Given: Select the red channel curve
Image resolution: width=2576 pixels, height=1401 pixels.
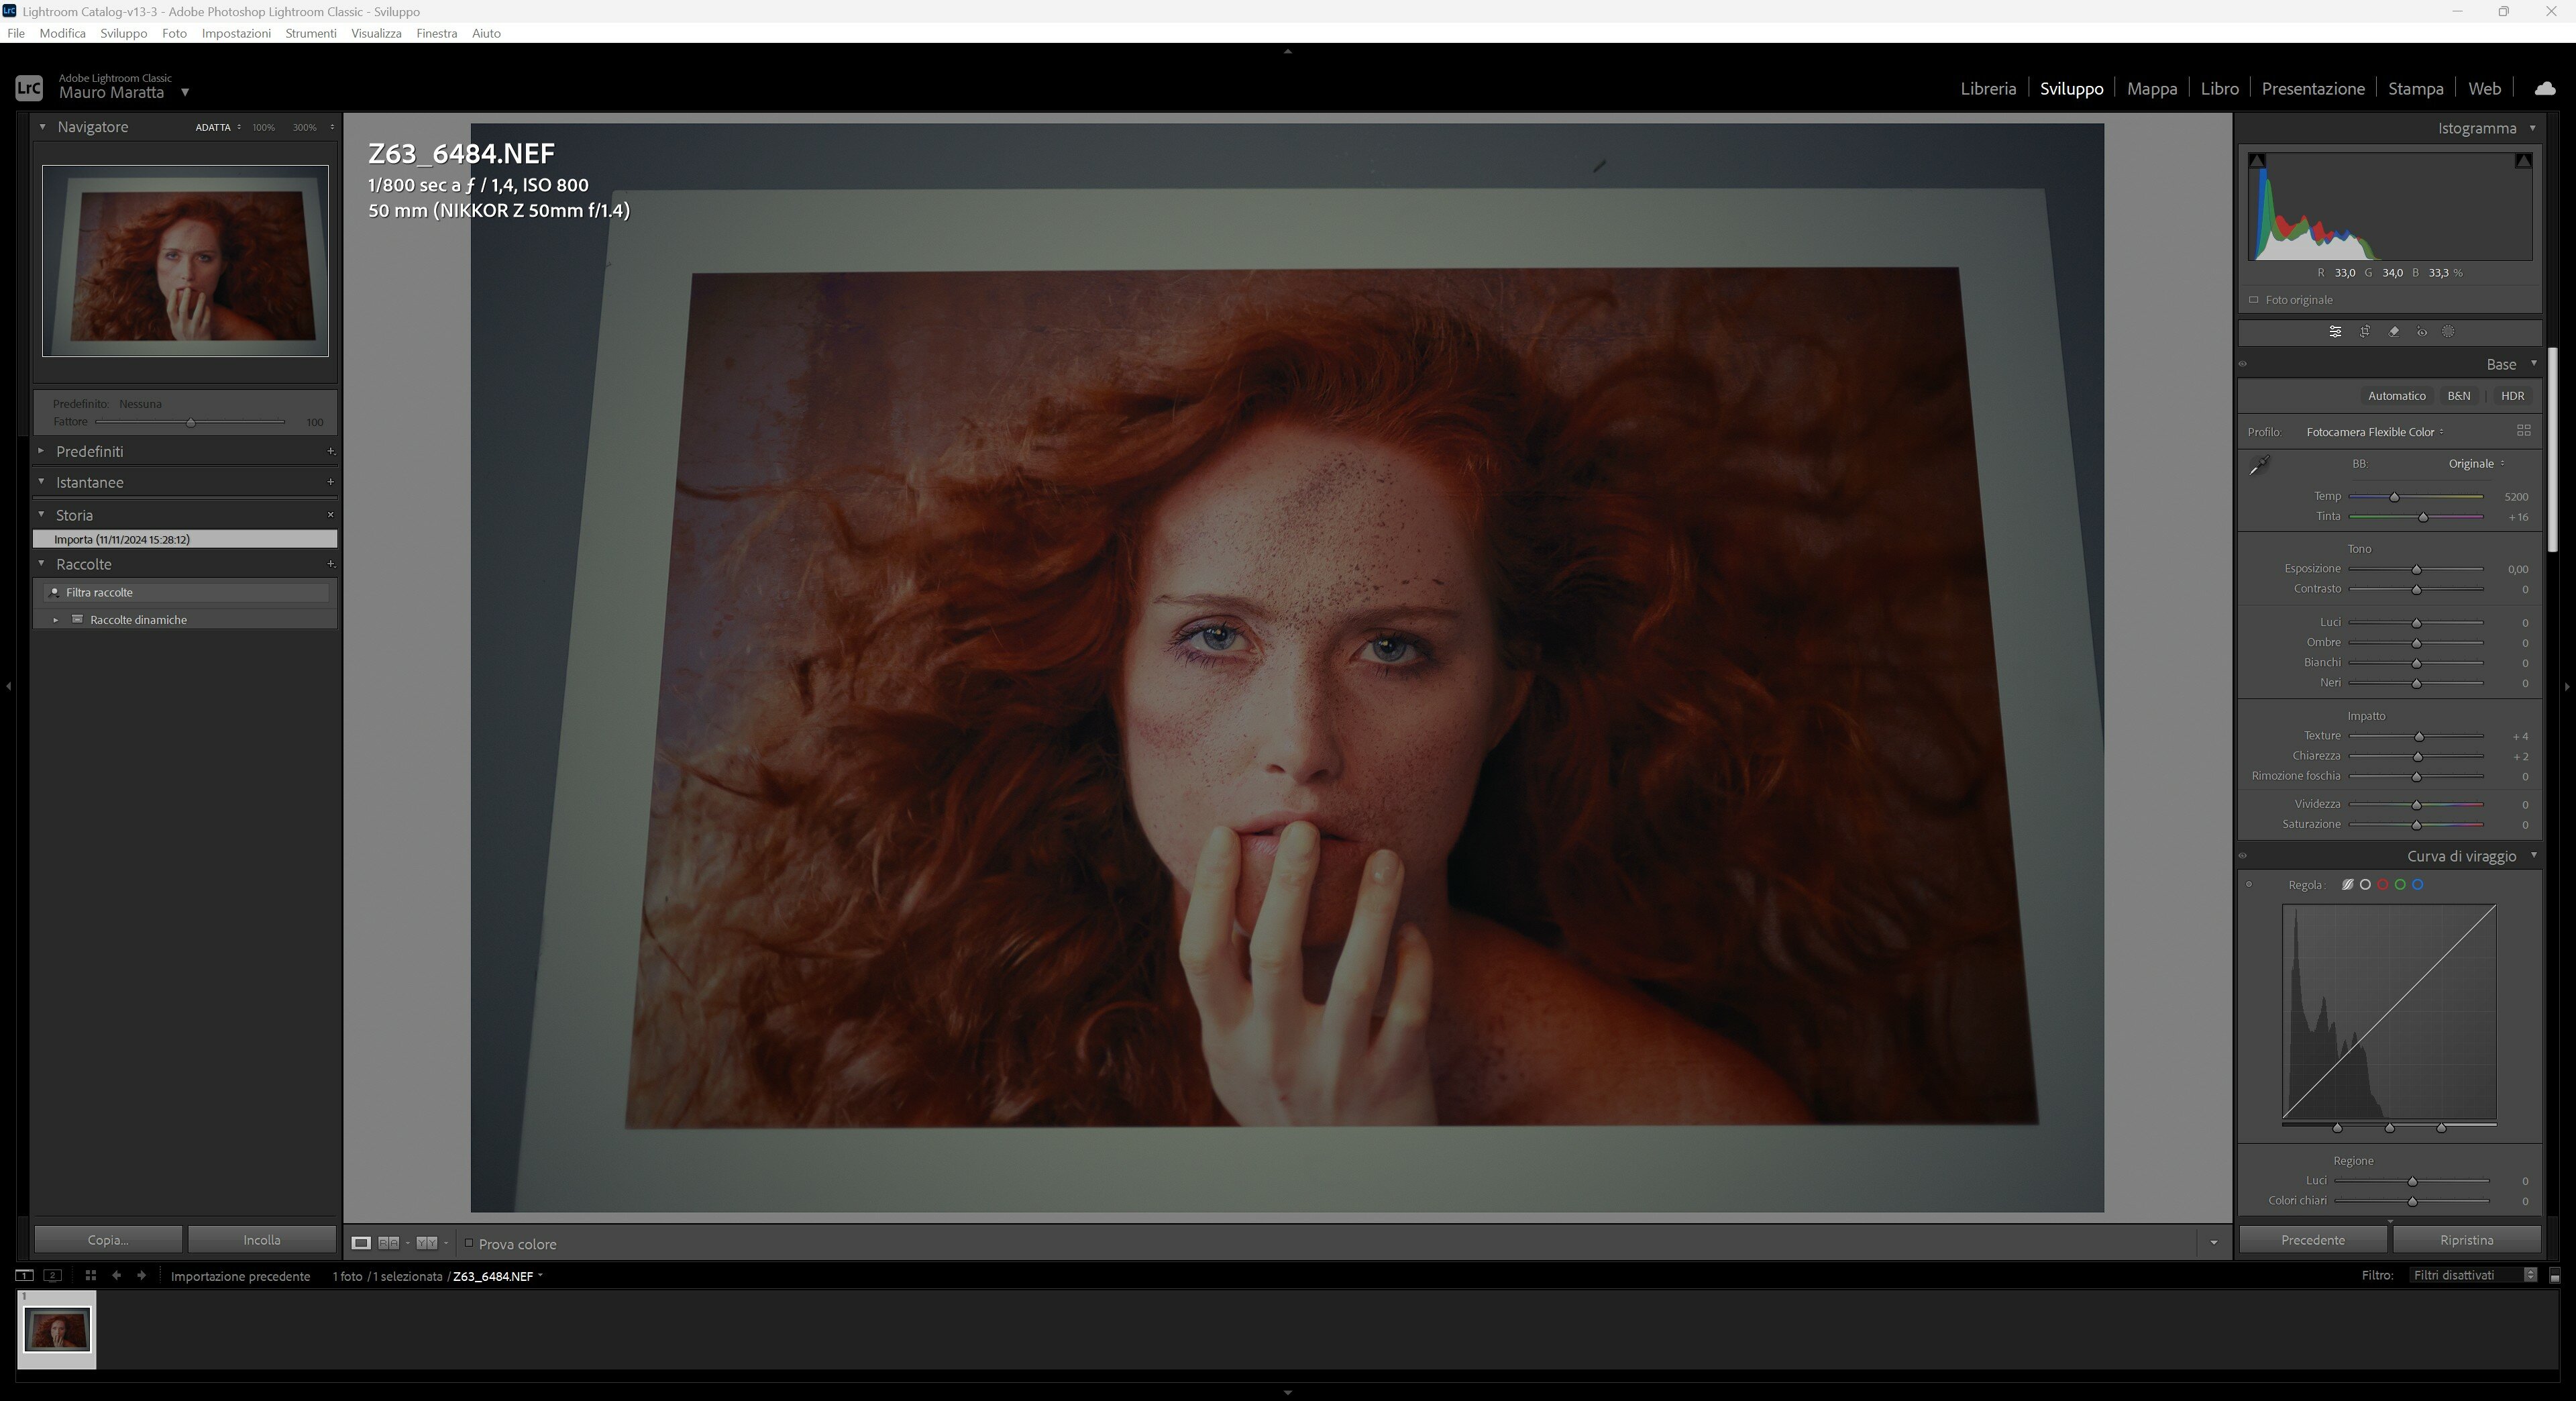Looking at the screenshot, I should [x=2383, y=885].
